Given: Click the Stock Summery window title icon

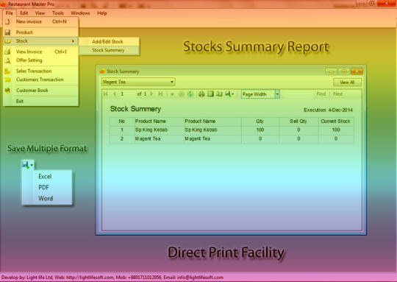Looking at the screenshot, I should coord(102,71).
